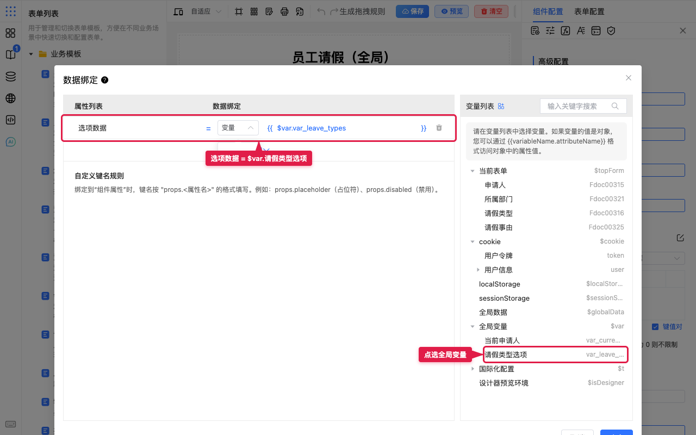Switch to the 组件配置 tab

(x=548, y=11)
